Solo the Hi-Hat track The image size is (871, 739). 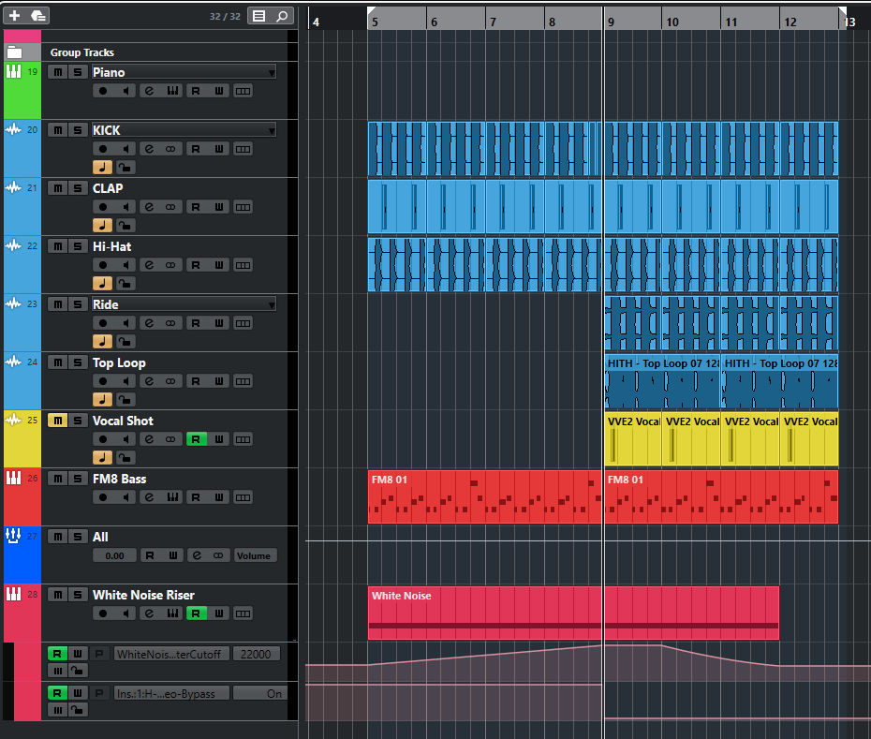[78, 246]
